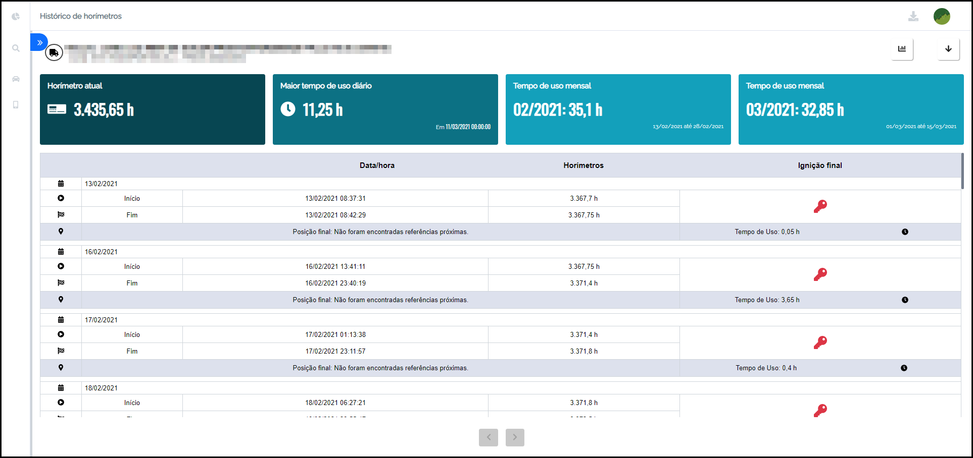The width and height of the screenshot is (973, 458).
Task: Click flag icon of 13/02/2021 Fim row
Action: (x=61, y=215)
